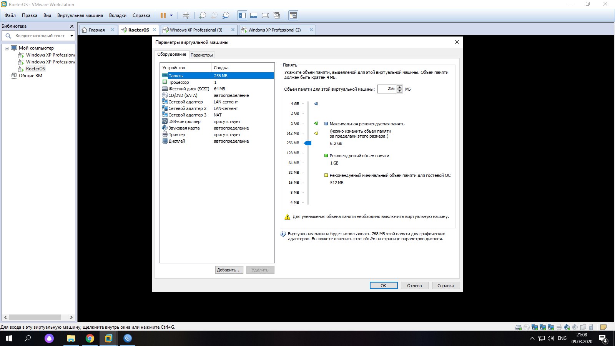Click the full screen mode icon
The height and width of the screenshot is (346, 615).
[265, 15]
